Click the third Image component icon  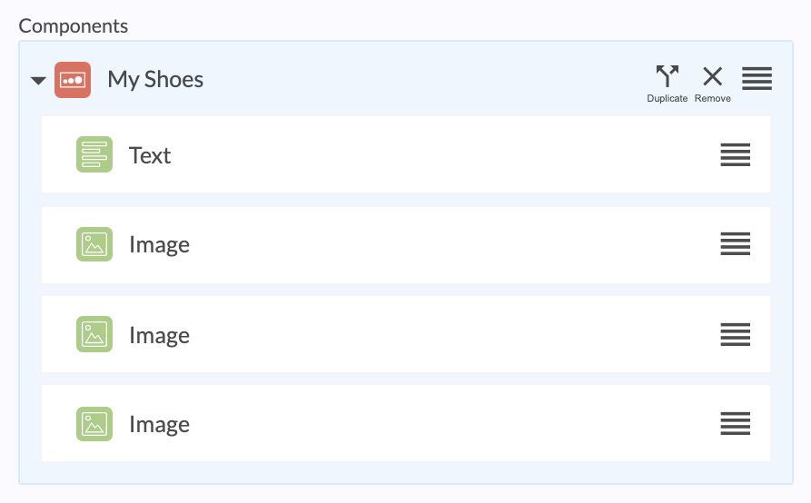(x=94, y=424)
